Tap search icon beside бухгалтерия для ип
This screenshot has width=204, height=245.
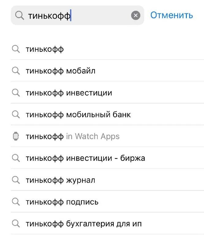pyautogui.click(x=16, y=224)
